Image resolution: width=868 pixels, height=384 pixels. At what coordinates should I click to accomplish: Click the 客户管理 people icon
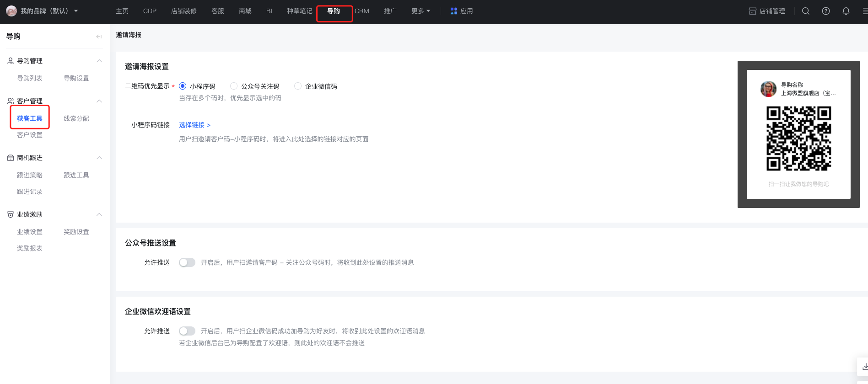(11, 101)
